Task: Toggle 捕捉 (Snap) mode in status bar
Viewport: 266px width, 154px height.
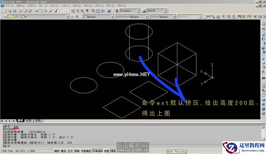Action: (x=57, y=151)
